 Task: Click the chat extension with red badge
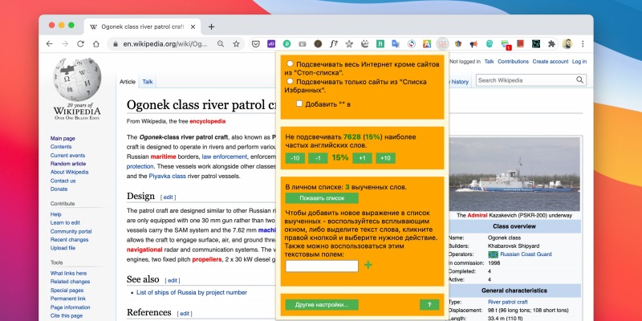click(506, 45)
